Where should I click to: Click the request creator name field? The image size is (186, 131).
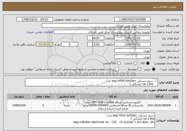[x=102, y=32]
